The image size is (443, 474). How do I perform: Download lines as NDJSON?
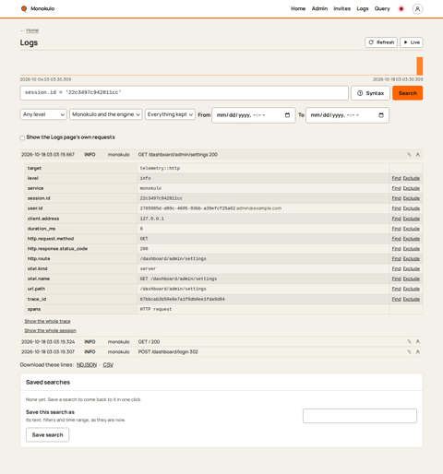pyautogui.click(x=87, y=365)
